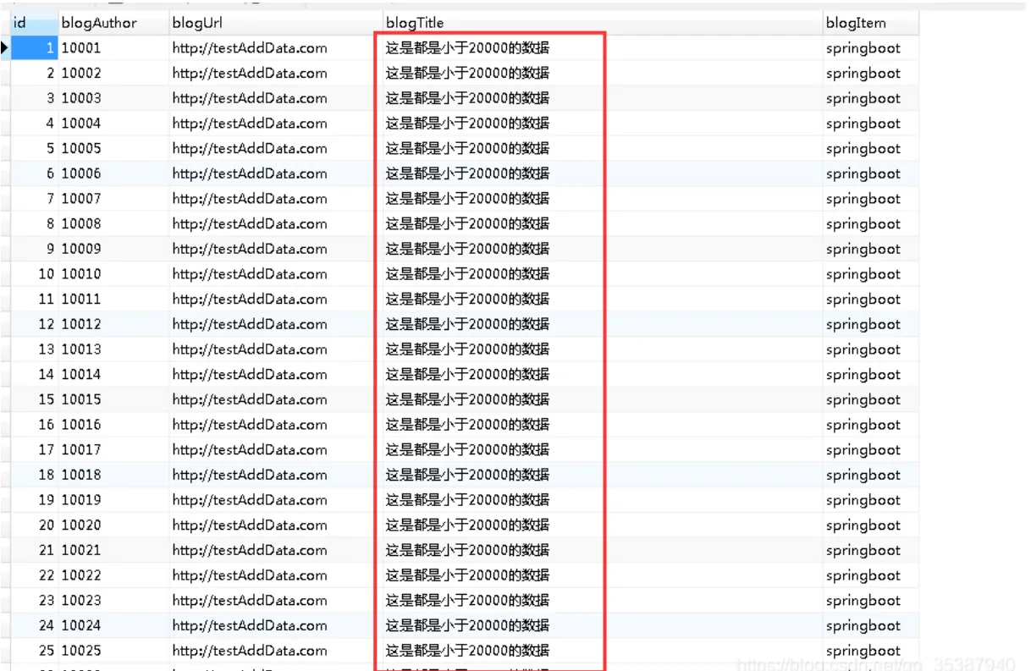Click blogUrl cell in row 10019
Image resolution: width=1031 pixels, height=671 pixels.
click(275, 500)
